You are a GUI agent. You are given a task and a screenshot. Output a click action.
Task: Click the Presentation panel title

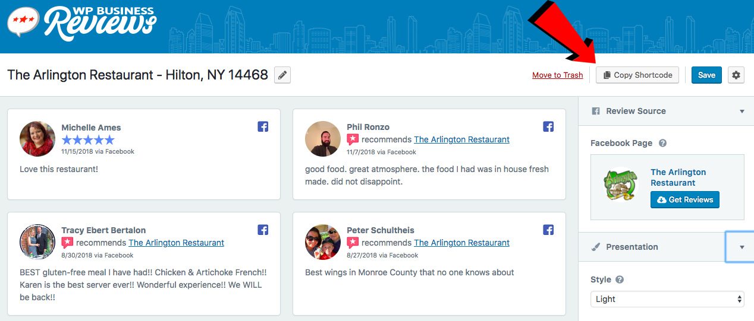click(x=632, y=247)
